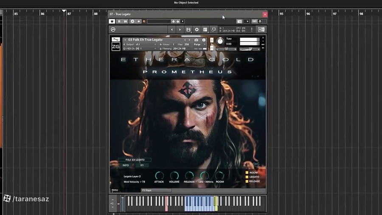Click the XY button
Screen dimensions: 382x215
142,165
